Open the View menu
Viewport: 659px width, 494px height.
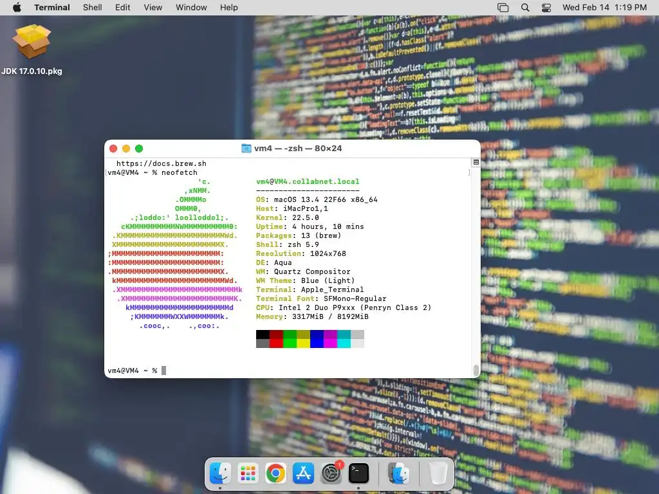[x=153, y=8]
